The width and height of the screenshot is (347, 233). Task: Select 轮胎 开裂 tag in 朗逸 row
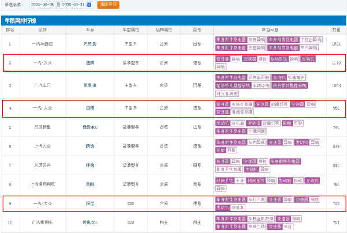[x=226, y=151]
